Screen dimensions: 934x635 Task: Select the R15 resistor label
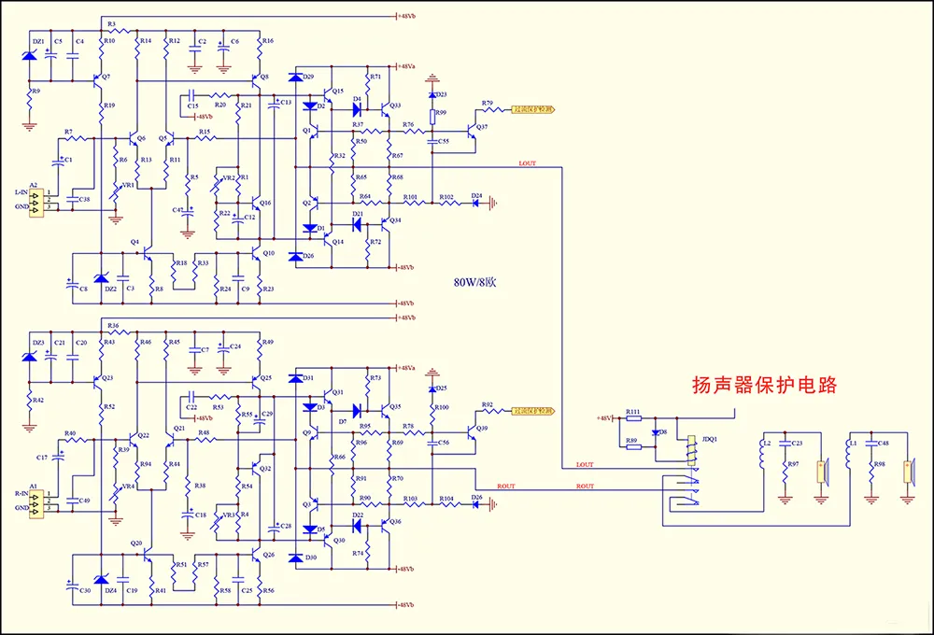point(205,132)
